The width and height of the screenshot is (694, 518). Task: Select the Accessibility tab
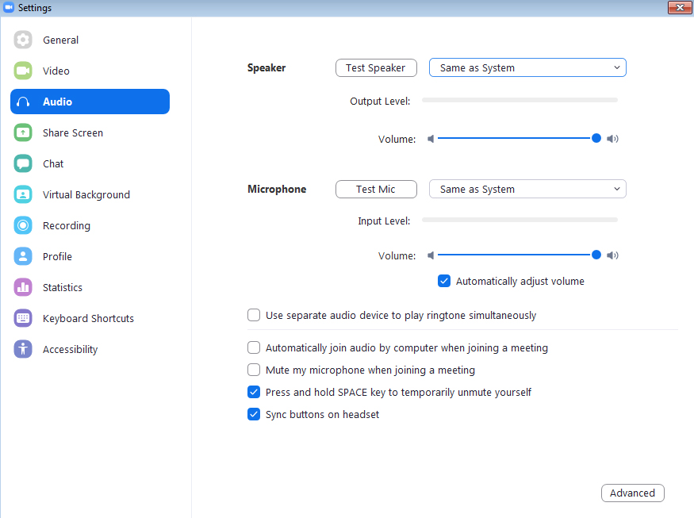click(90, 349)
